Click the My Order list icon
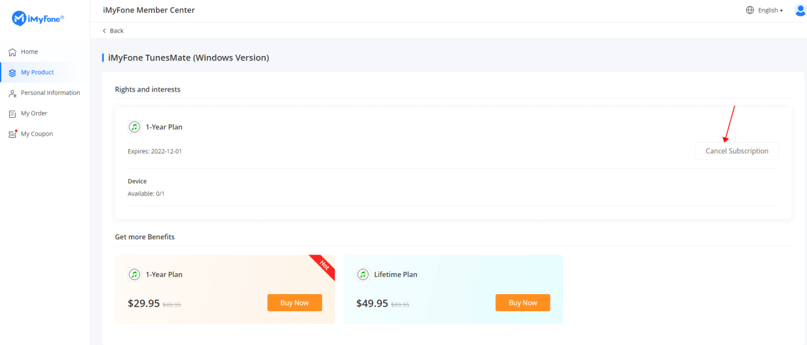 tap(12, 113)
